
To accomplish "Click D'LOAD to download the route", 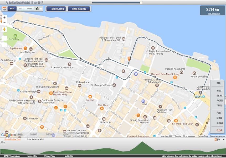I will coord(219,123).
